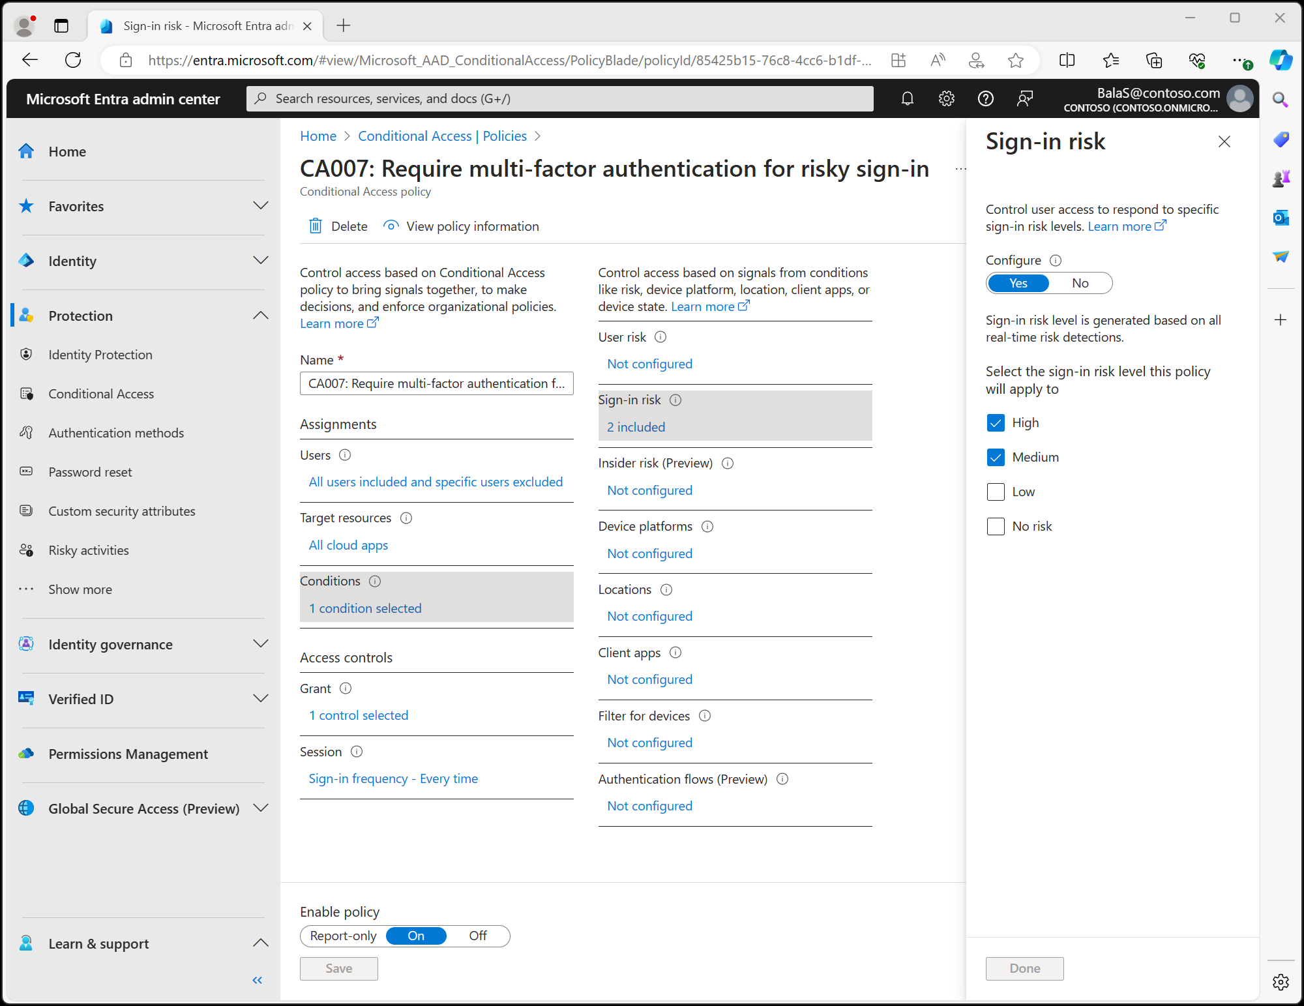The height and width of the screenshot is (1006, 1304).
Task: Click the Verified ID sidebar icon
Action: coord(27,698)
